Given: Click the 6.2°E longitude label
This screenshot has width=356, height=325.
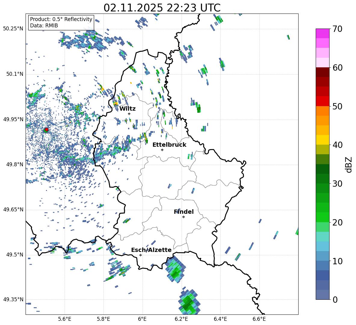Looking at the screenshot, I should tap(181, 319).
